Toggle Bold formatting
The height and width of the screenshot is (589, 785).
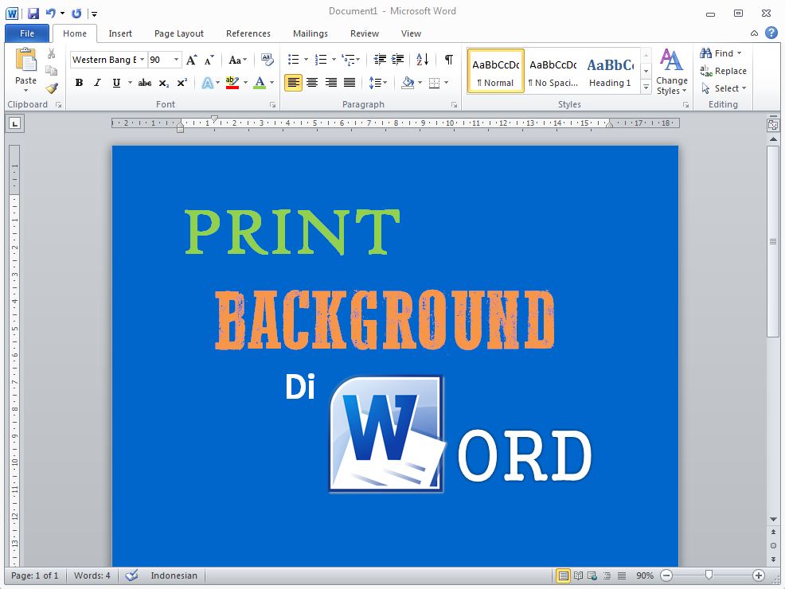click(79, 83)
